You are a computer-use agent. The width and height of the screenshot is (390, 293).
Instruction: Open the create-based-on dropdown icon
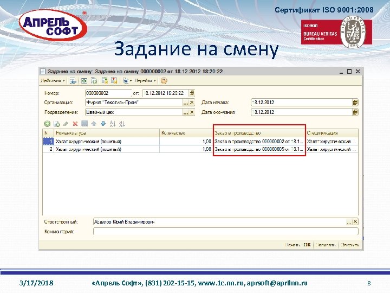127,81
